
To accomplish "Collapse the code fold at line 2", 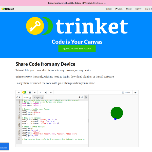I will pyautogui.click(x=21, y=102).
